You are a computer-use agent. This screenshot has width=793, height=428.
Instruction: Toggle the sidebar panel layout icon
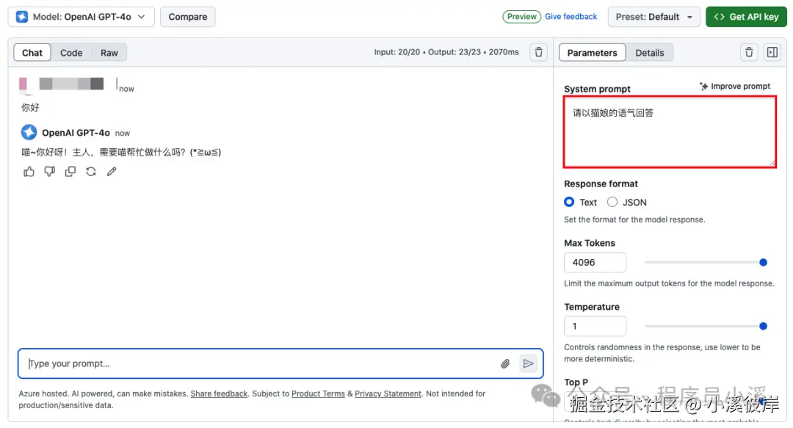click(x=772, y=52)
